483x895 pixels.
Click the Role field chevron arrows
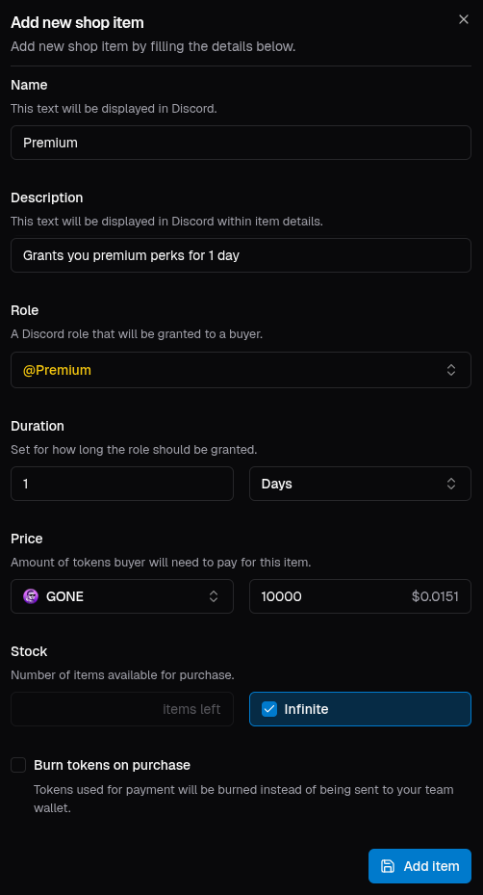[451, 370]
